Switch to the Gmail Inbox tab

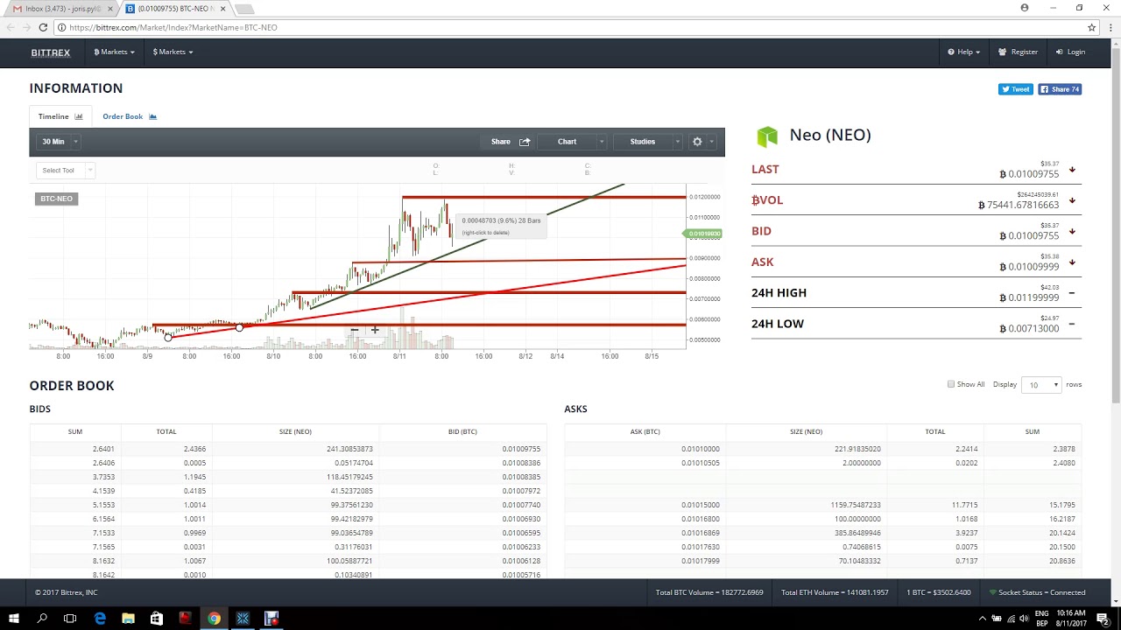[x=61, y=9]
